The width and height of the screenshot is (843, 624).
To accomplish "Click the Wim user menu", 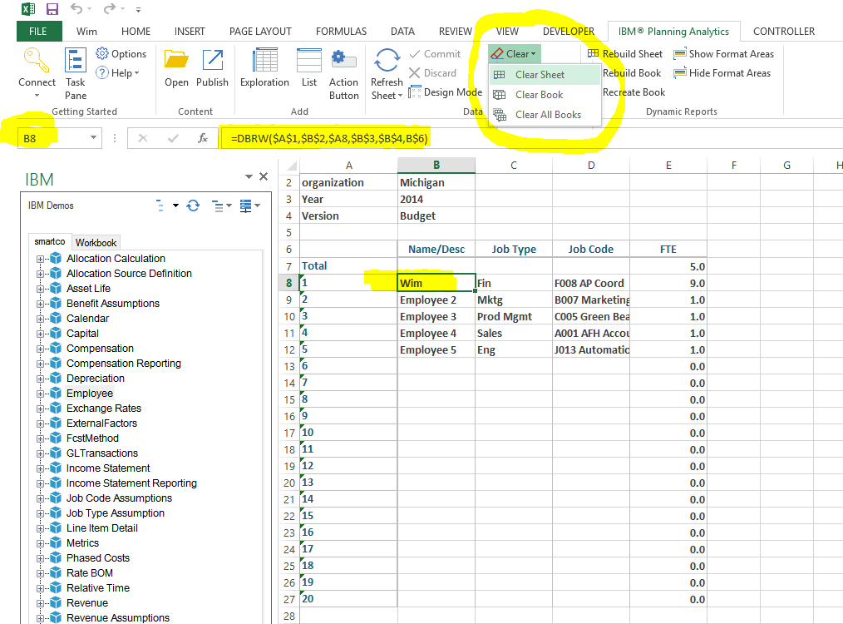I will 86,32.
